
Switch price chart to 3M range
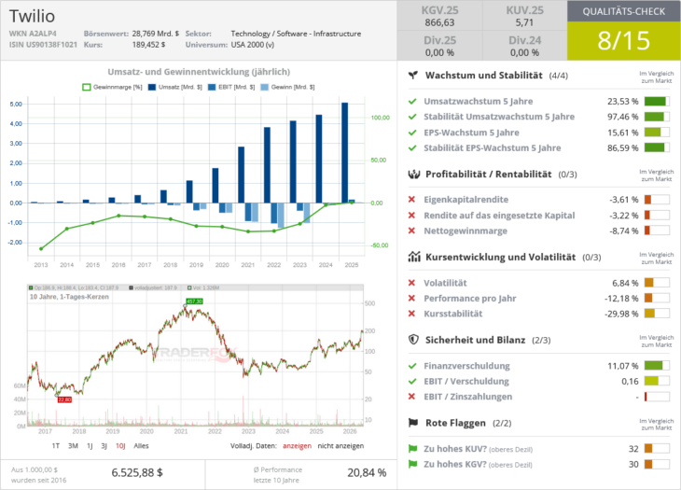click(x=73, y=446)
